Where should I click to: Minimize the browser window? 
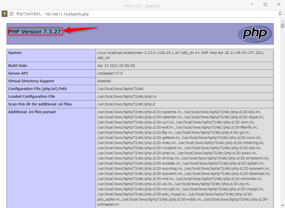point(252,5)
